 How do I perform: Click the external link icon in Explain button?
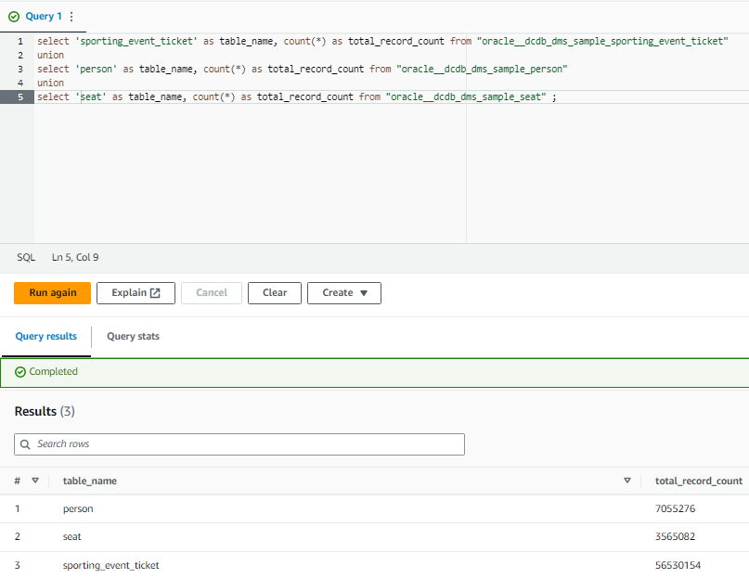point(155,293)
